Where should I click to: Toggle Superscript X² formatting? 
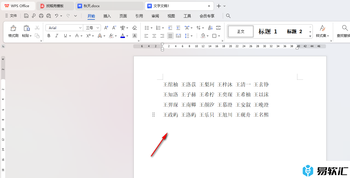pyautogui.click(x=88, y=36)
